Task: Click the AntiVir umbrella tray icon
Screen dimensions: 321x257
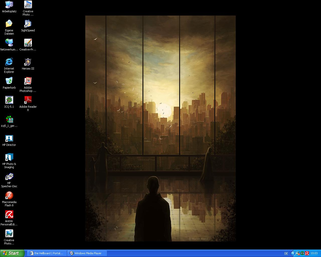Action: pyautogui.click(x=307, y=253)
